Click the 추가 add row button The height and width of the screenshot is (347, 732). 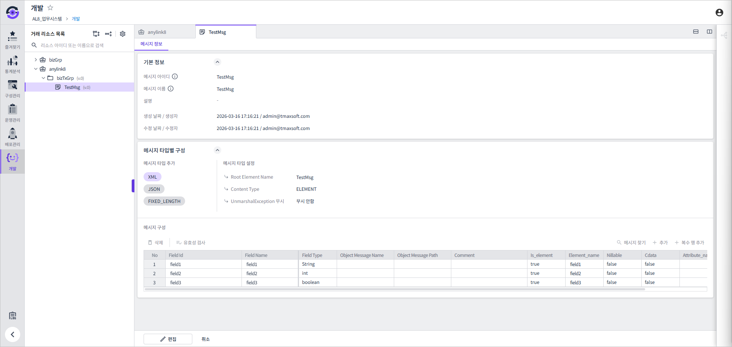(x=660, y=242)
